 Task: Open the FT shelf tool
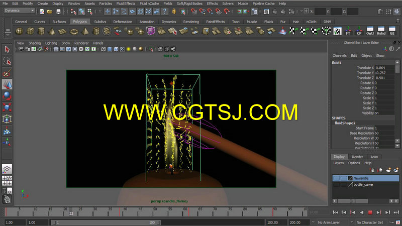(x=348, y=31)
